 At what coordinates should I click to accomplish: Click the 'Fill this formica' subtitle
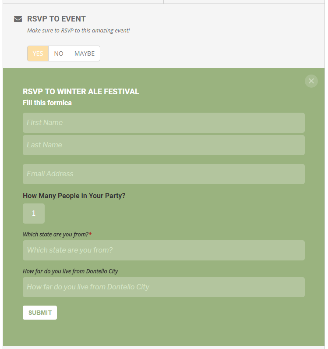47,103
